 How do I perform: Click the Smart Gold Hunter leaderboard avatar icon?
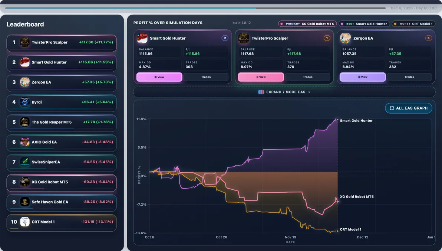(x=25, y=62)
